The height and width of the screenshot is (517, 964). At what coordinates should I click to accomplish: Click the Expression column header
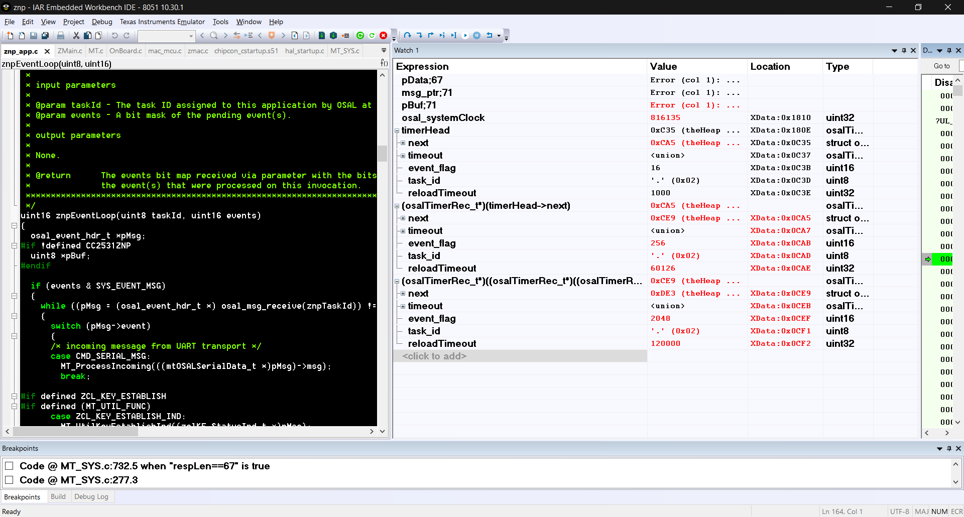[x=520, y=66]
